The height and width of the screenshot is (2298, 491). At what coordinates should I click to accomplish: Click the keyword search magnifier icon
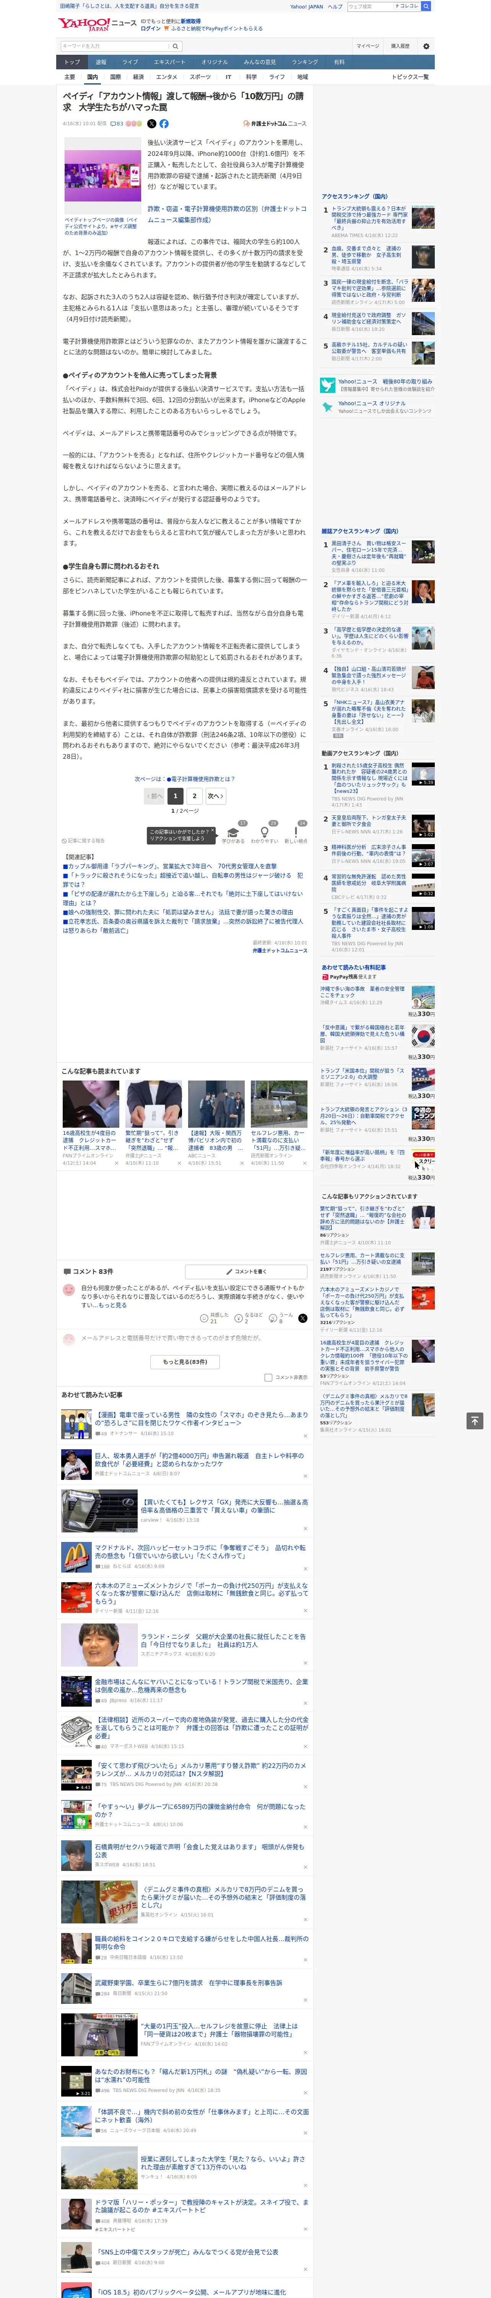click(x=175, y=46)
